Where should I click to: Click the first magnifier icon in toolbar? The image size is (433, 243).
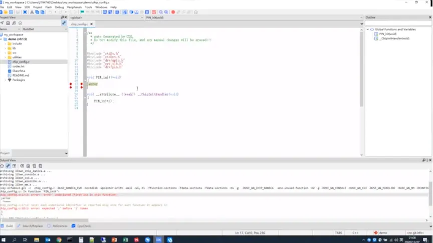click(x=161, y=12)
